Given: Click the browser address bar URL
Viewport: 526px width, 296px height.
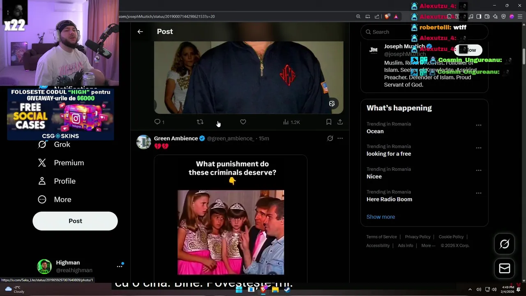Looking at the screenshot, I should (x=167, y=16).
